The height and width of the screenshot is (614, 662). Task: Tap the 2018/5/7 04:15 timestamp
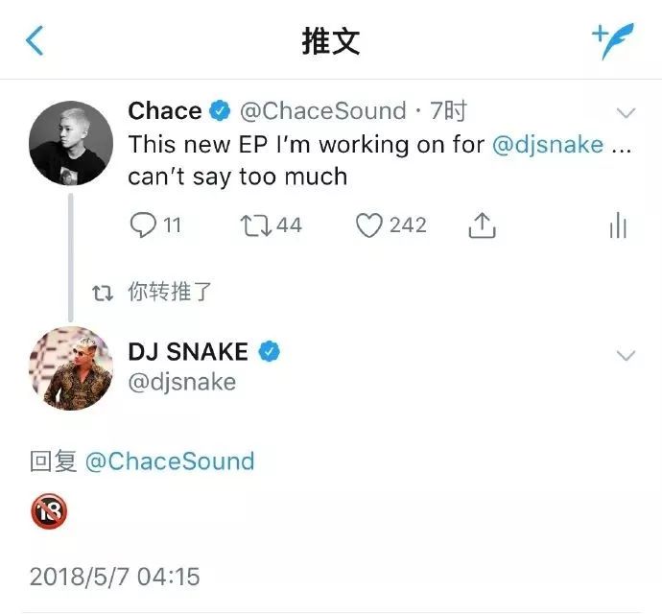click(115, 577)
